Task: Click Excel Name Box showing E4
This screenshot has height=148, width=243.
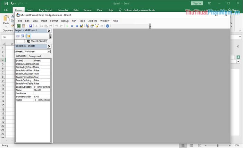Action: click(8, 37)
